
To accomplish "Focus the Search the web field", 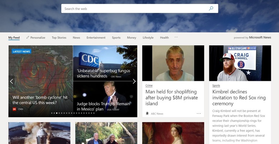I will click(x=139, y=9).
